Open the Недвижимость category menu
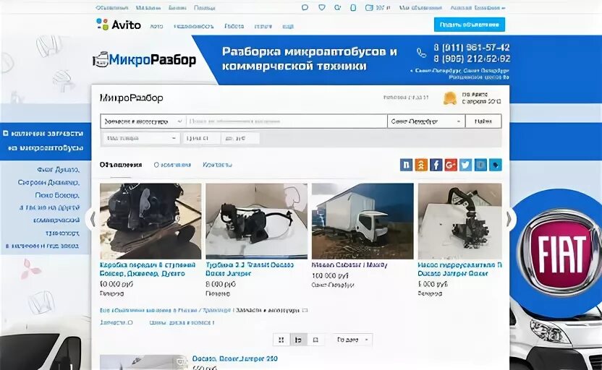 [193, 27]
